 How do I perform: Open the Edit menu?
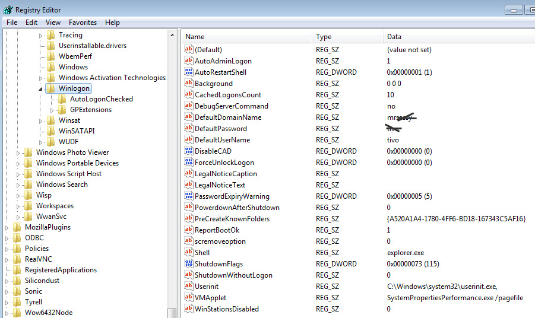[31, 23]
